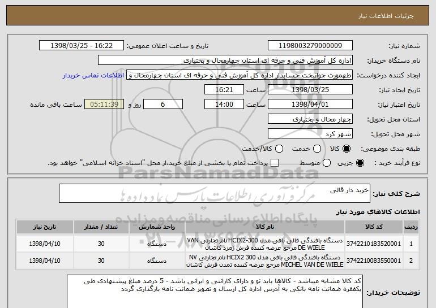Select product code 374221018352000​1 cell
The width and height of the screenshot is (436, 308).
(x=374, y=244)
